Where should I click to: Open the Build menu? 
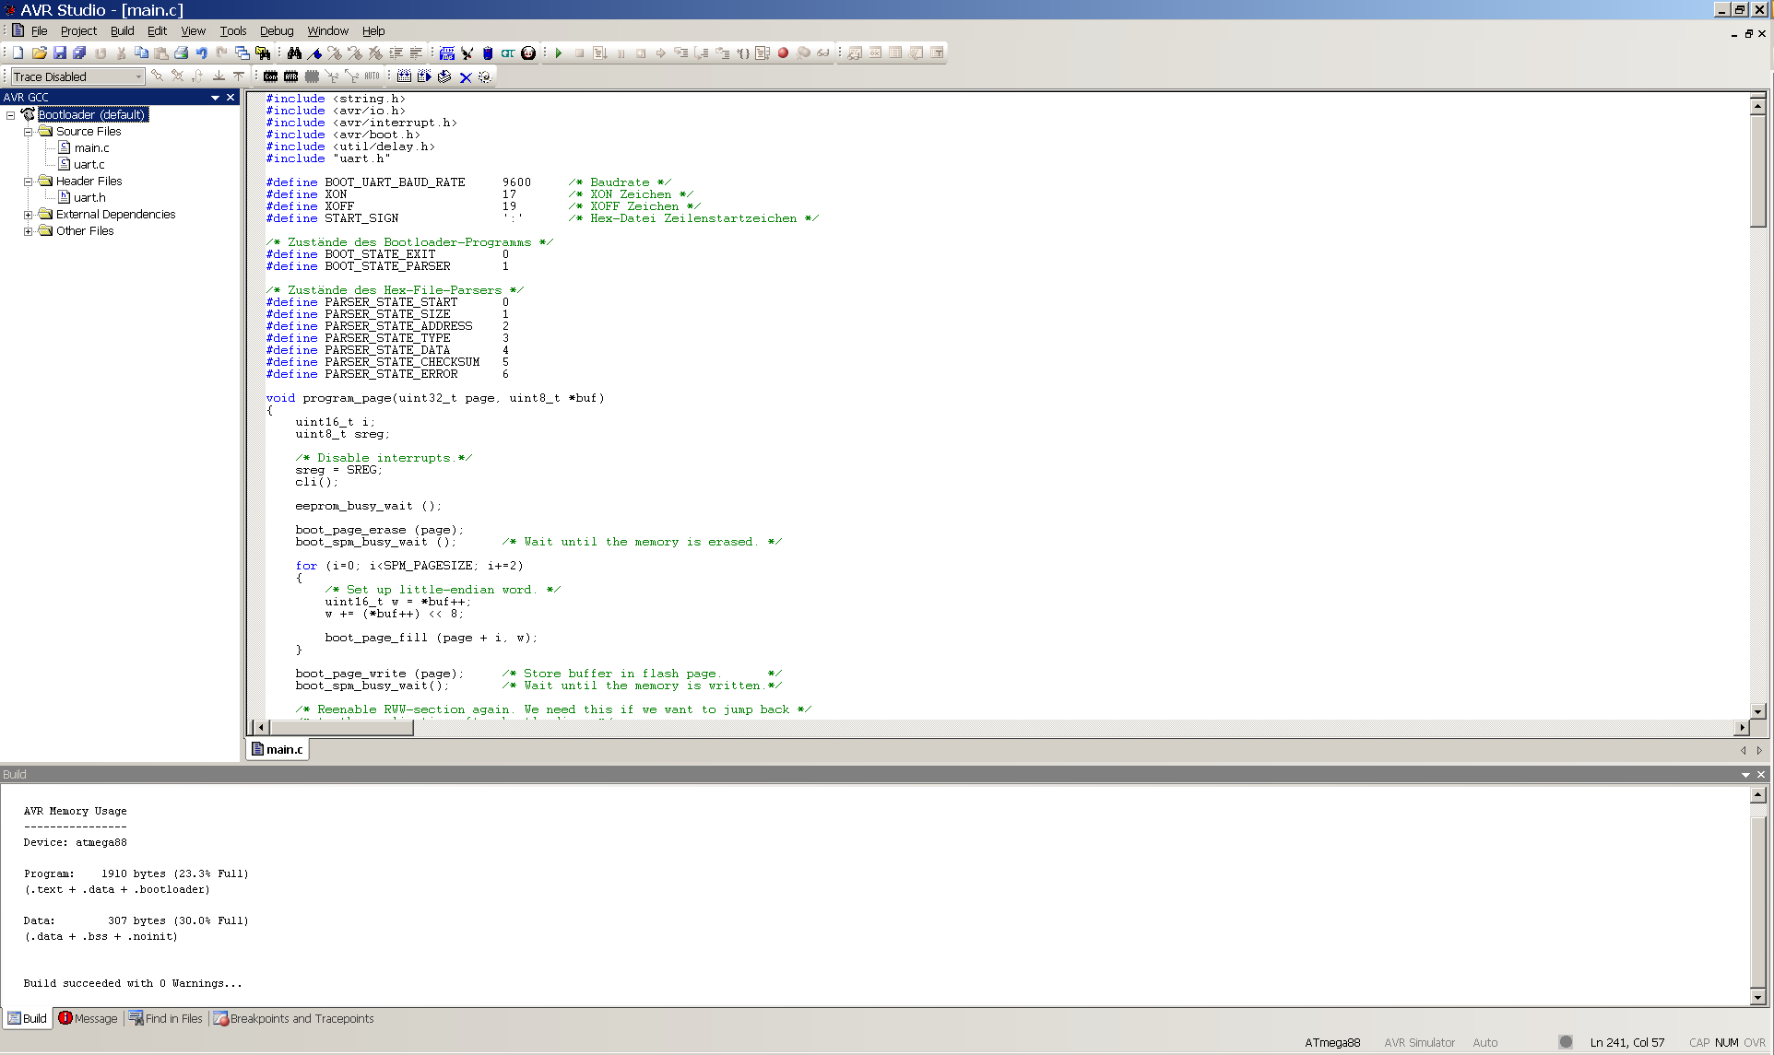(x=123, y=31)
